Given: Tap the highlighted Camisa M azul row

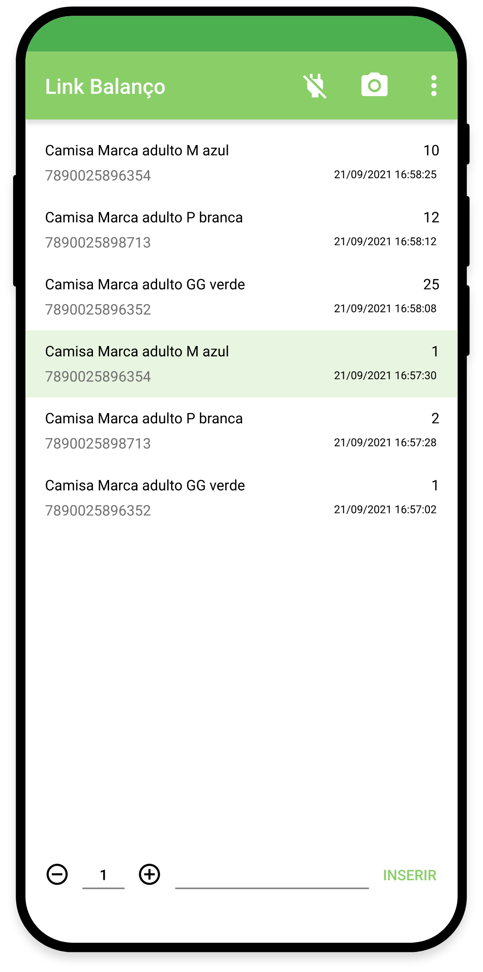Looking at the screenshot, I should point(241,363).
